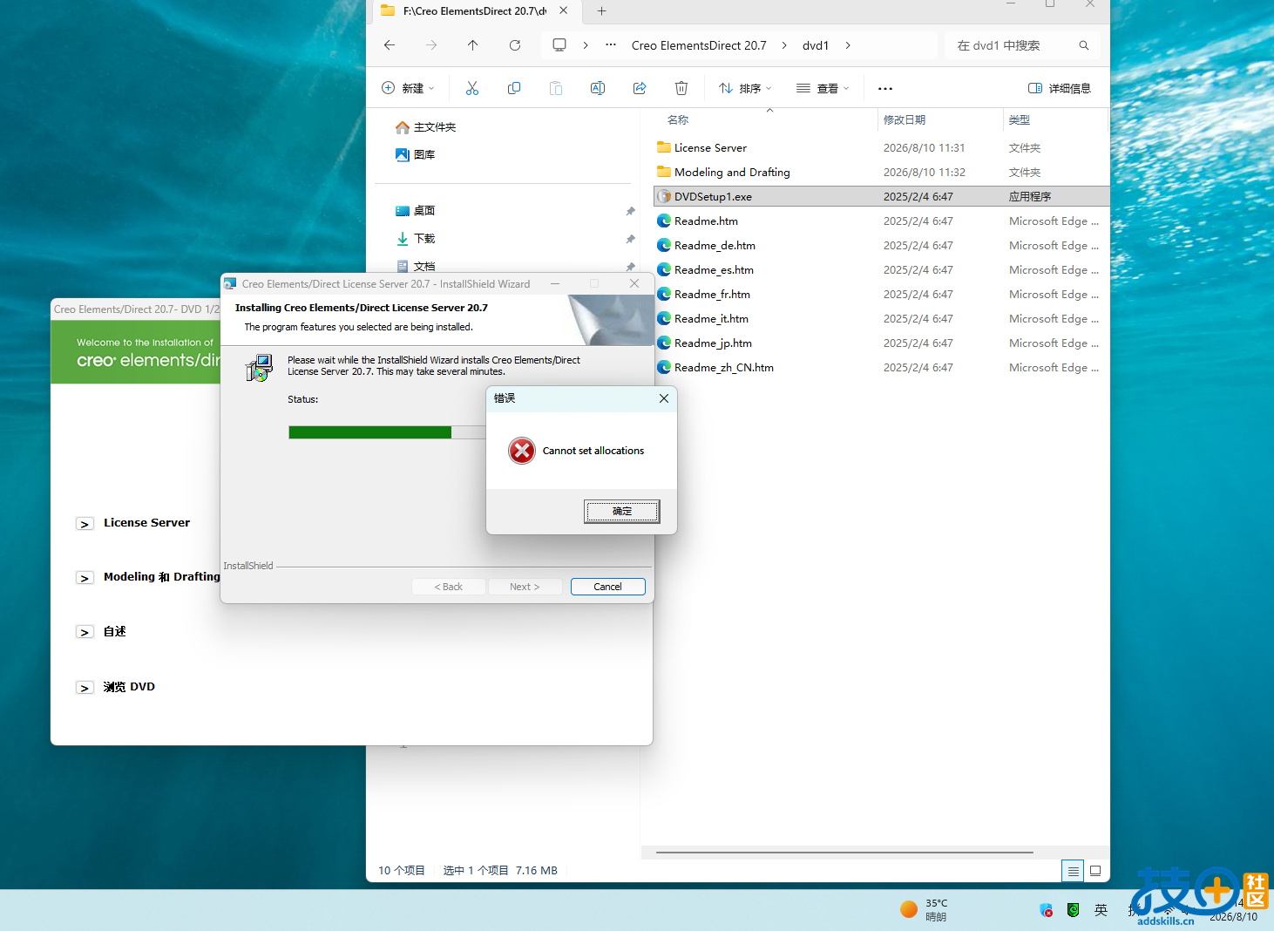Expand the 自述 option in Creo installer

[85, 632]
